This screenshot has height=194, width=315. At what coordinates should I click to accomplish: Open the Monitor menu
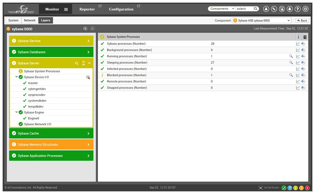(55, 9)
